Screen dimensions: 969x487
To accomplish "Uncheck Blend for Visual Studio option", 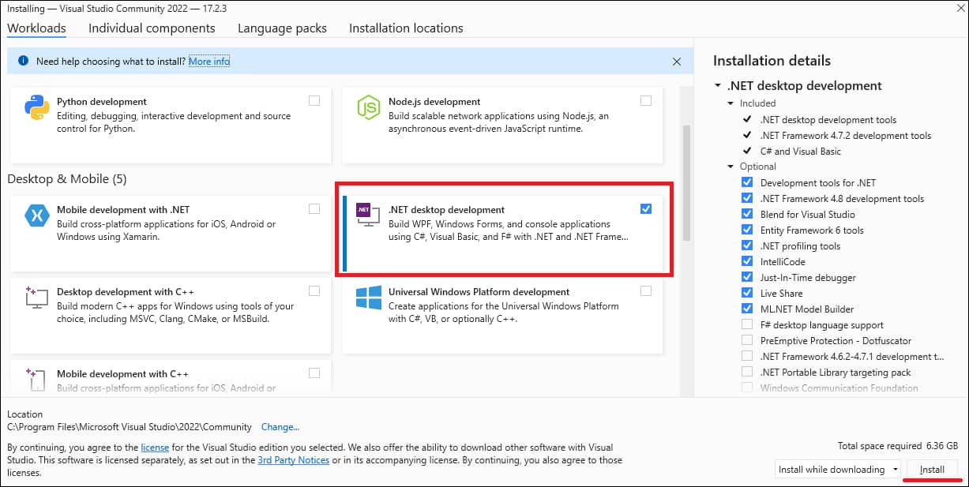I will (x=747, y=214).
